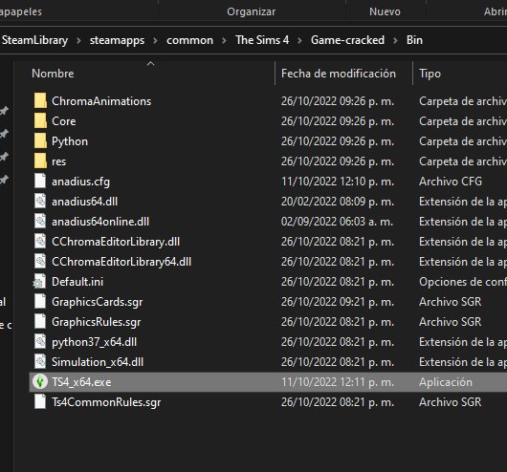Expand the breadcrumb chevron after Game-cracked
Screen dimensions: 507x472
click(395, 41)
